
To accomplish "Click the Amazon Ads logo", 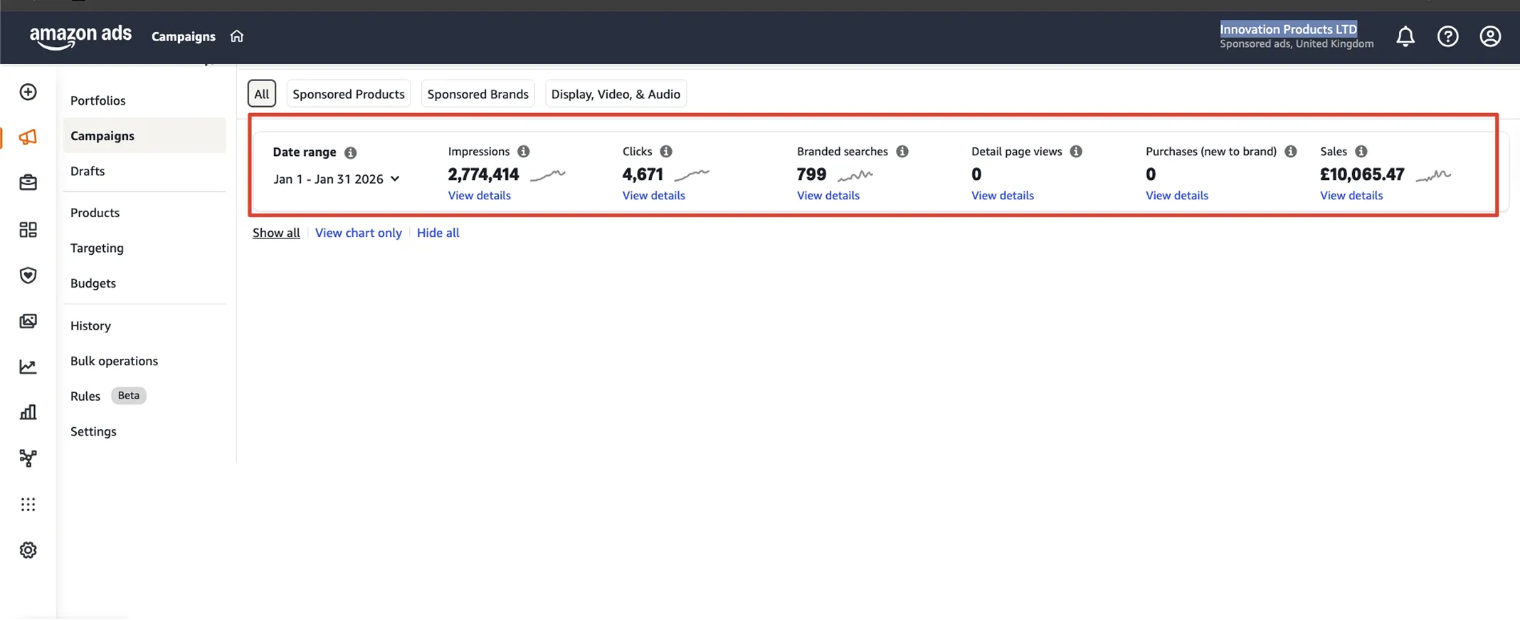I will pyautogui.click(x=80, y=37).
